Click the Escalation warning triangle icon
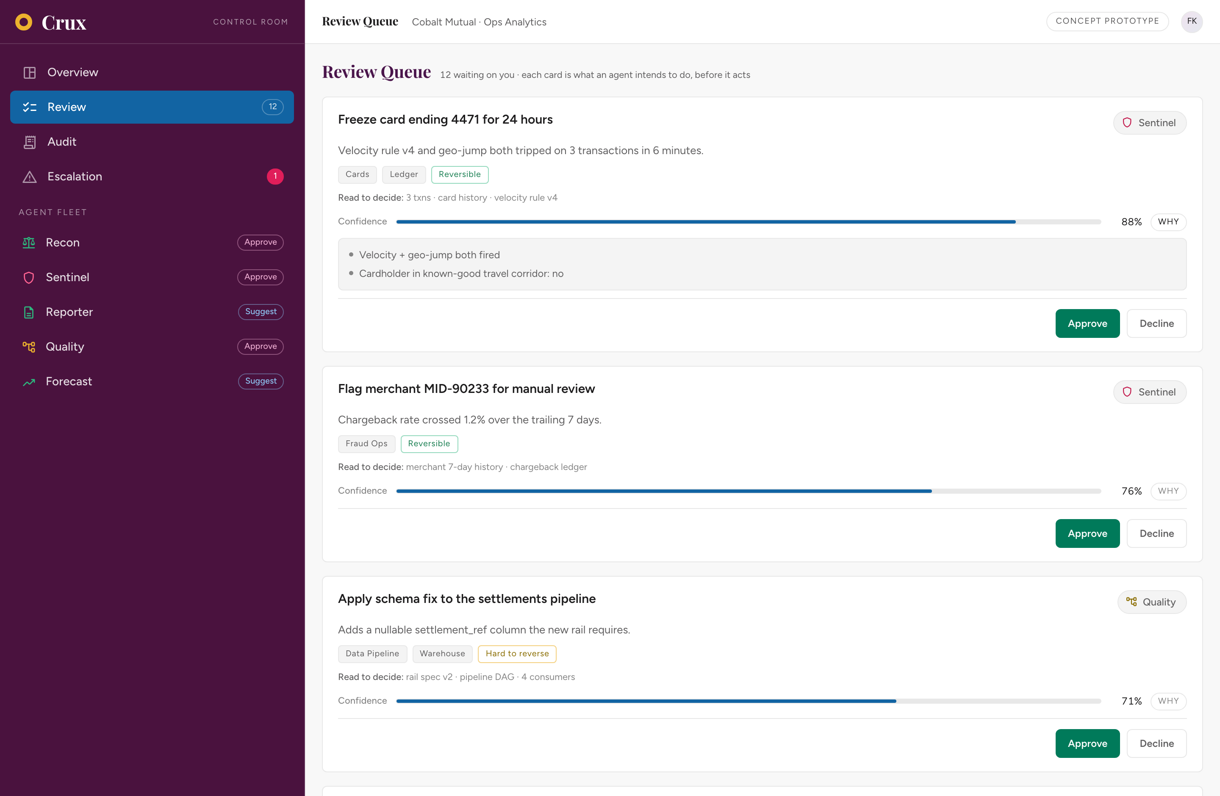 (x=30, y=177)
